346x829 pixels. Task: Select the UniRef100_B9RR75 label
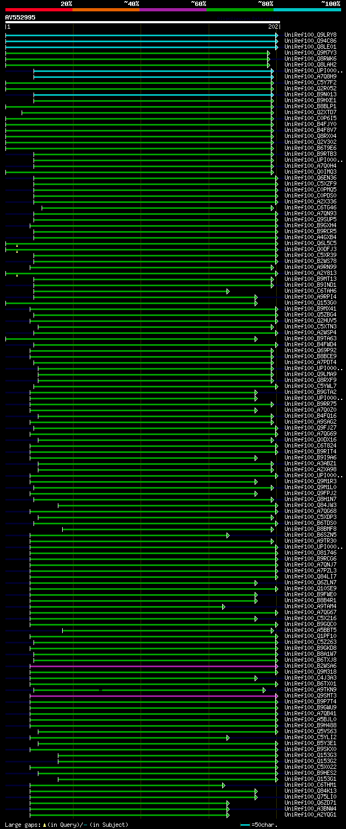(x=310, y=404)
